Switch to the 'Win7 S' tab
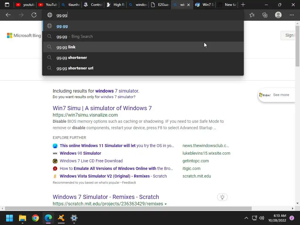 [x=204, y=5]
